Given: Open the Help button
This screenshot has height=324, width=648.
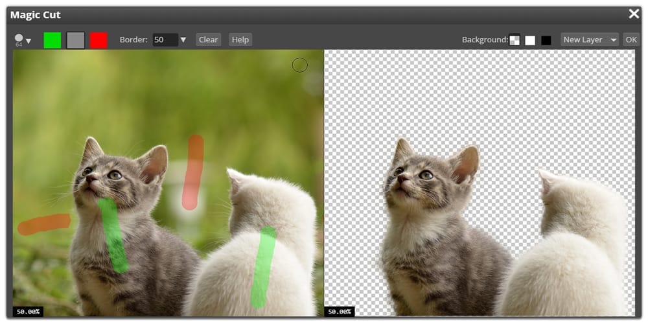Looking at the screenshot, I should [240, 40].
